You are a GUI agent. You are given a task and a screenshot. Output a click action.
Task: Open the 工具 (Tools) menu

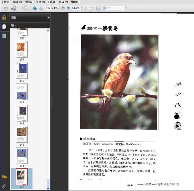(x=52, y=2)
